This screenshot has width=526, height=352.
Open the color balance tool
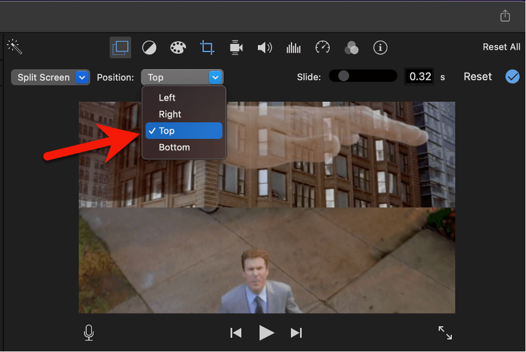[149, 47]
